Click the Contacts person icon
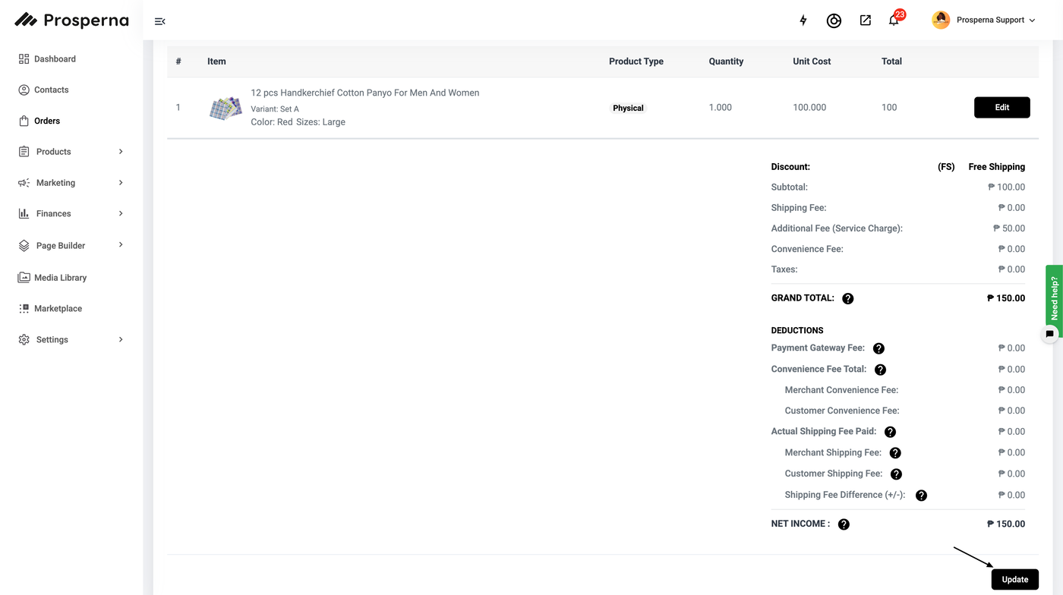 coord(24,90)
